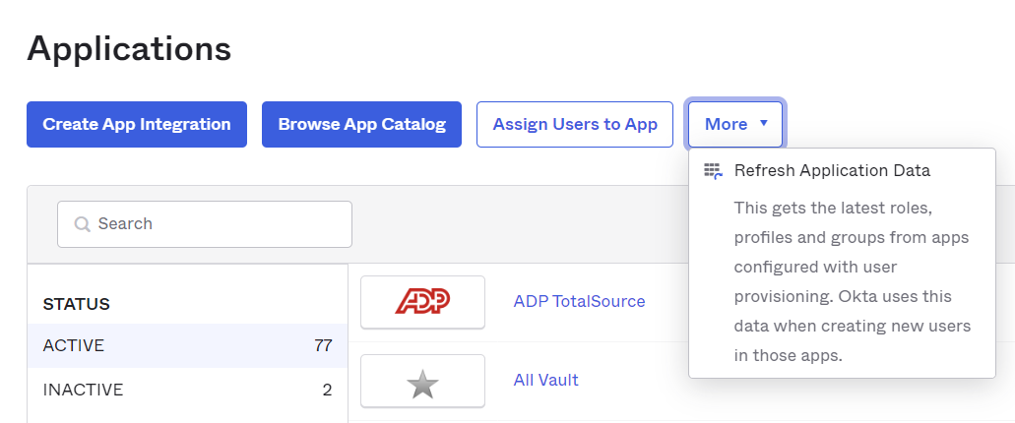1015x423 pixels.
Task: Click the All Vault star logo
Action: [x=422, y=381]
